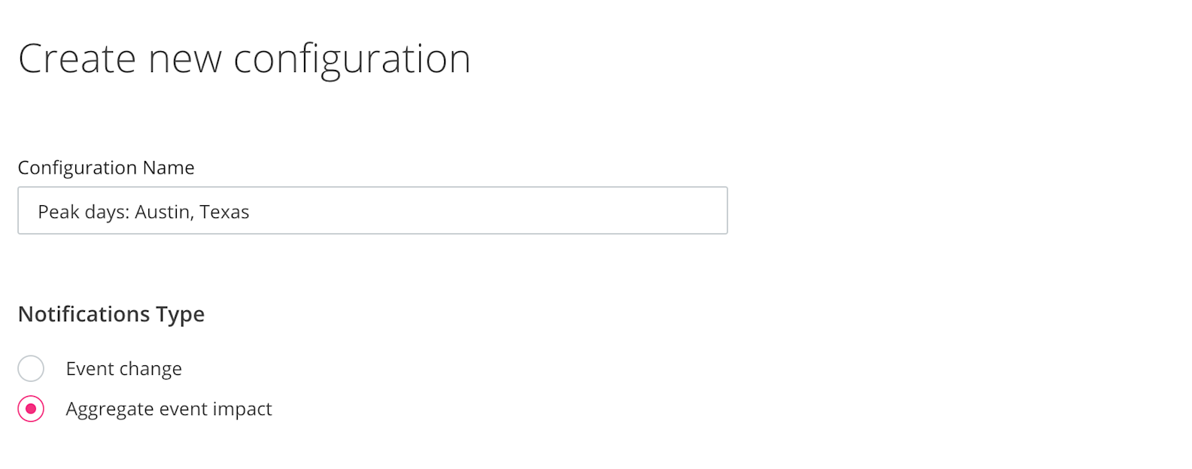Keep Aggregate event impact selected by clicking it
This screenshot has height=469, width=1192.
[x=30, y=409]
